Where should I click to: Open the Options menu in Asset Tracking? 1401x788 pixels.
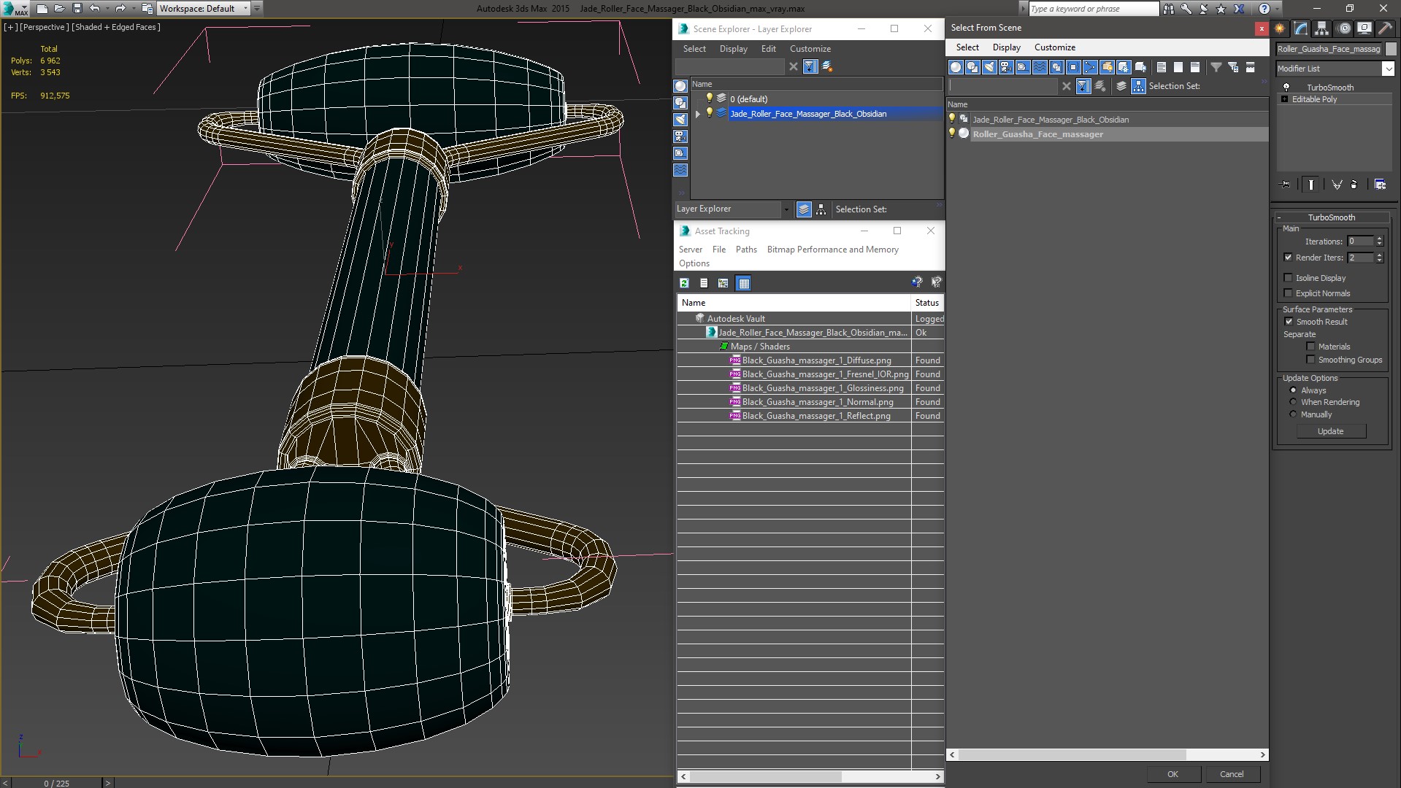[694, 263]
